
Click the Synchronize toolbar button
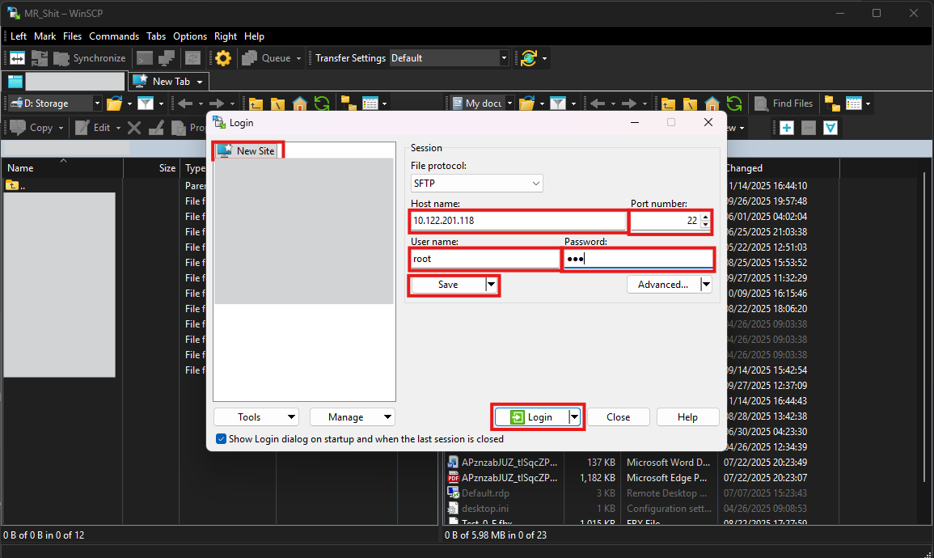(x=89, y=58)
